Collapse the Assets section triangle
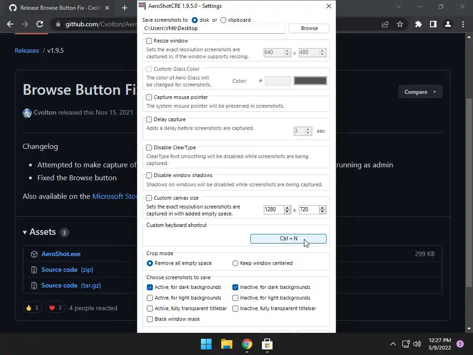 pyautogui.click(x=25, y=232)
